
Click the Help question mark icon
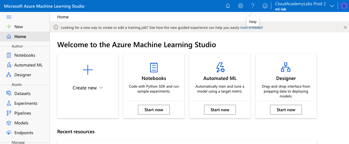pos(253,6)
